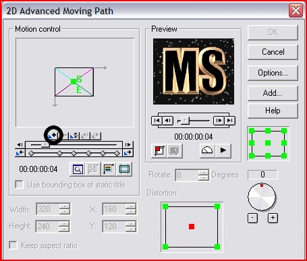Decrease the Y position spinner value
This screenshot has height=261, width=307.
131,229
